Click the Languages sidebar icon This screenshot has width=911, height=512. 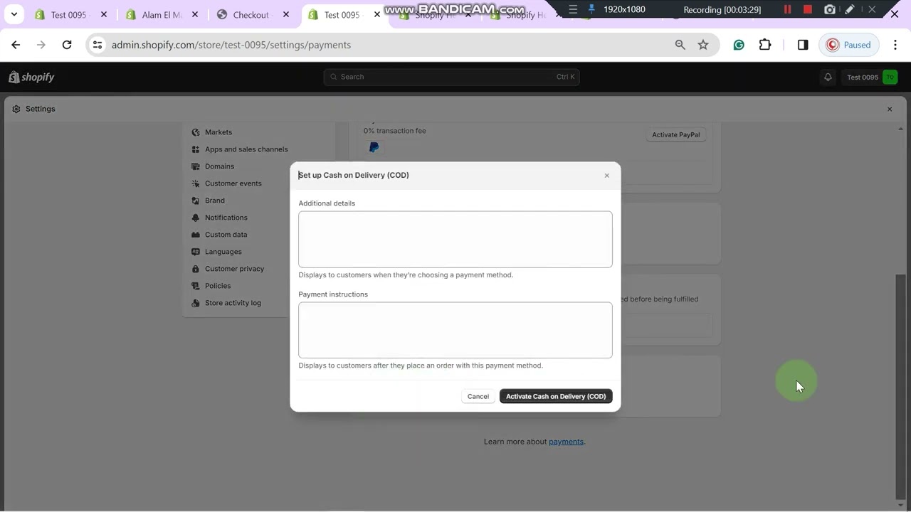[x=196, y=252]
